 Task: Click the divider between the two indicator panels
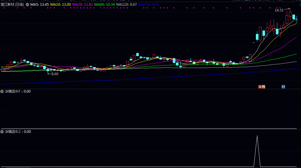click(x=150, y=129)
